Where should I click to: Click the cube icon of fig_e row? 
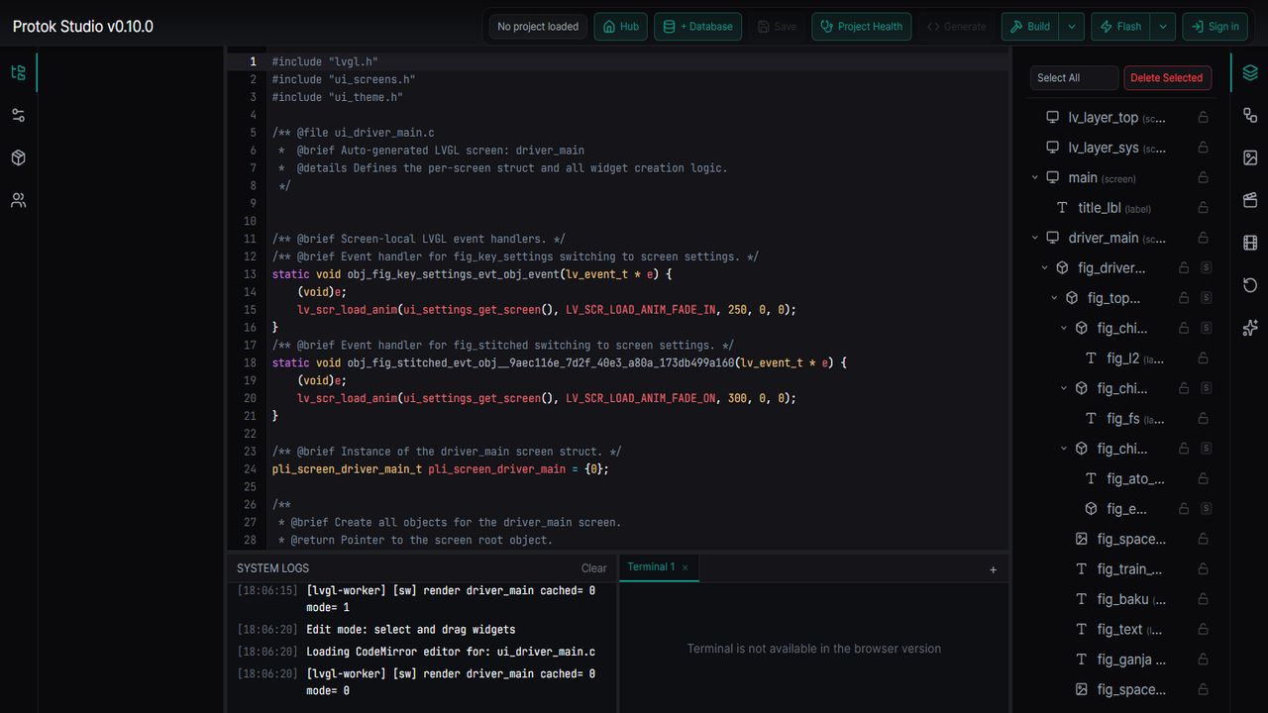(1092, 509)
